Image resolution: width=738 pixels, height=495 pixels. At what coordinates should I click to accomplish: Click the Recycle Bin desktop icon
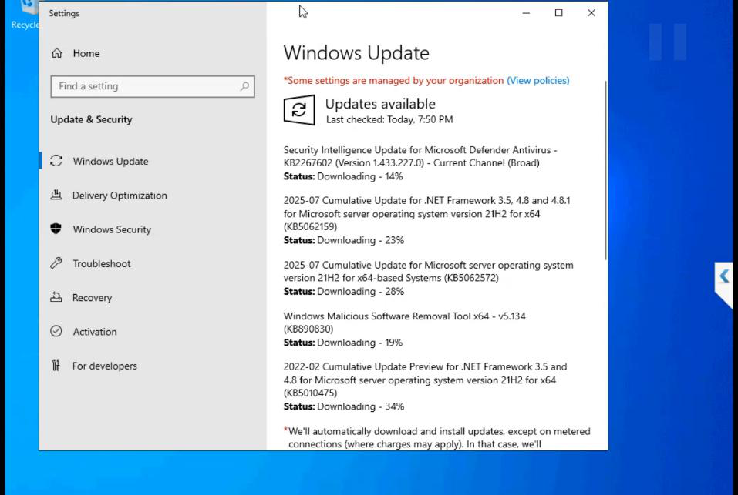coord(24,15)
